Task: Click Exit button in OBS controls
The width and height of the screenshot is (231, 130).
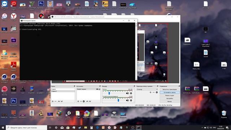Action: 170,101
